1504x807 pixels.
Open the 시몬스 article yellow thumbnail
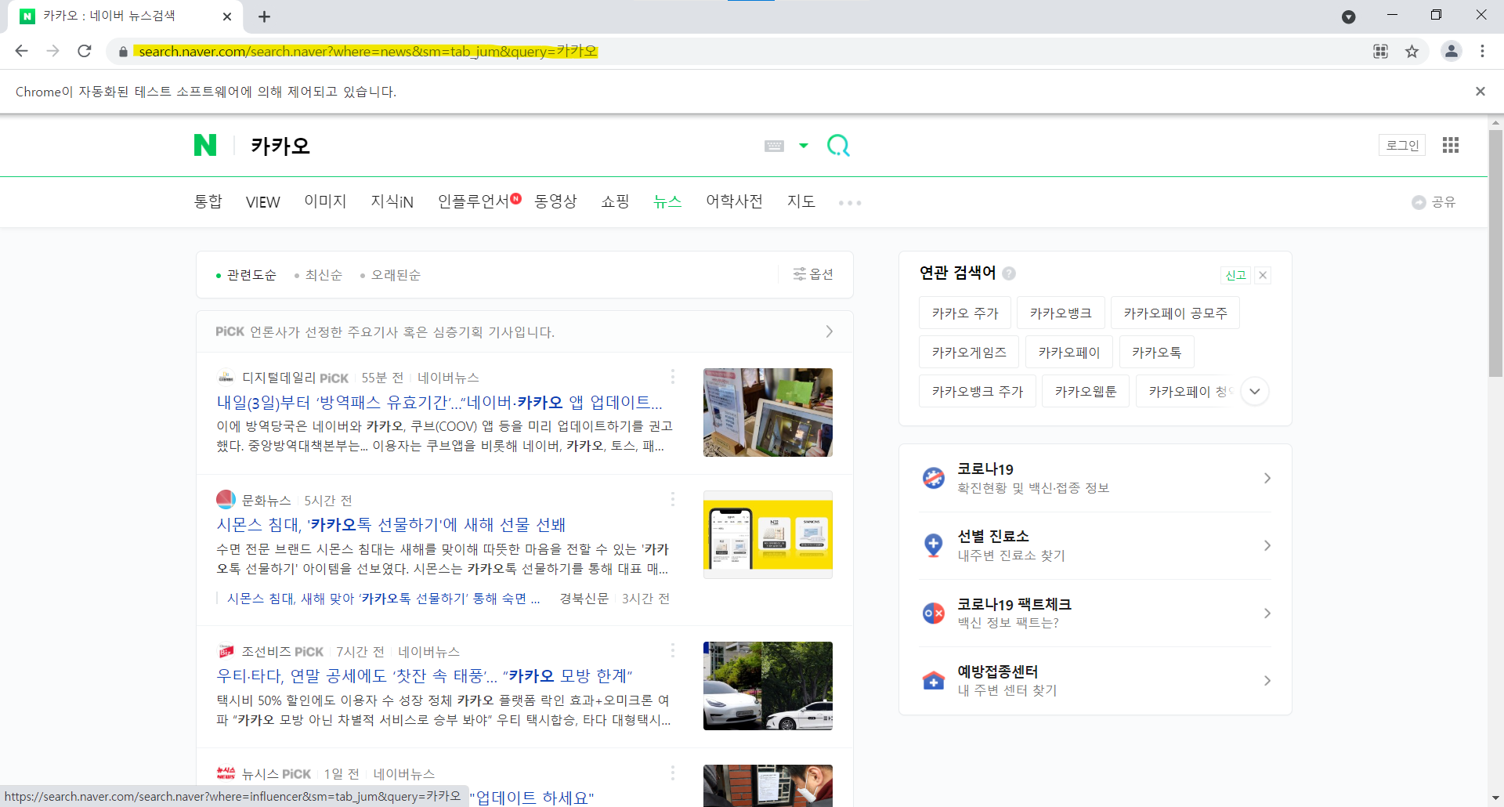tap(768, 534)
